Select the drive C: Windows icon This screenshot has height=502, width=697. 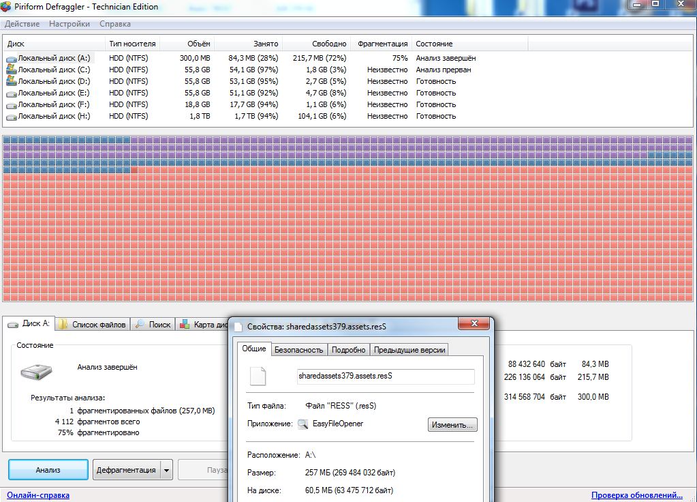[x=12, y=70]
